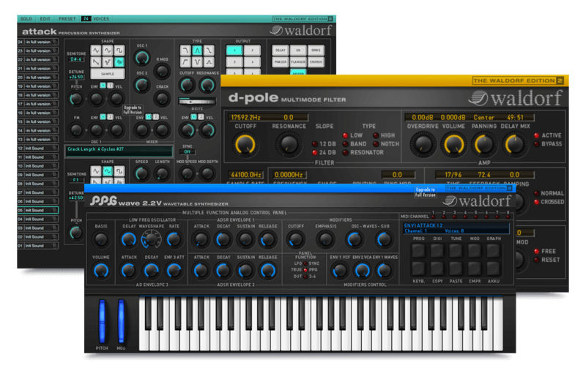
Task: Click the PROG pad in PPG Wave
Action: [x=418, y=250]
